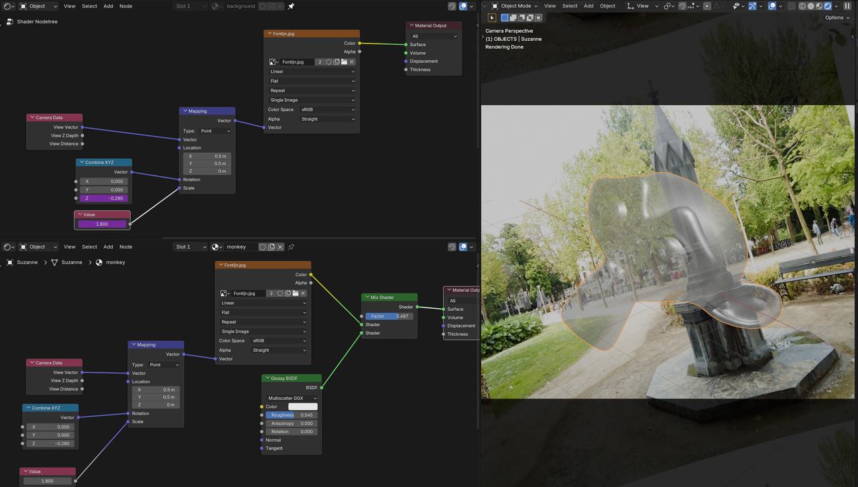
Task: Toggle snapping magnet icon in viewport header
Action: tap(682, 6)
